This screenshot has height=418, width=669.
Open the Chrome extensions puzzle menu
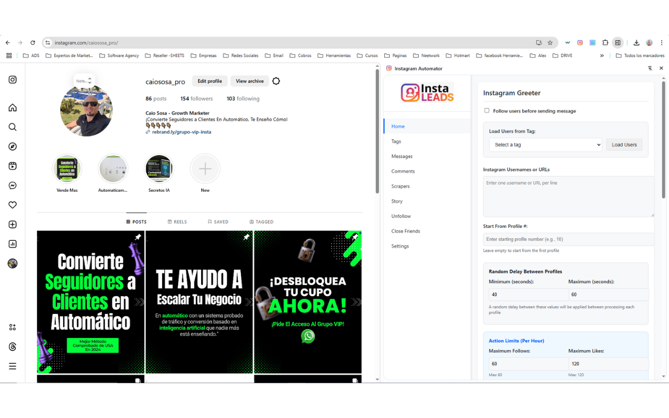[605, 42]
